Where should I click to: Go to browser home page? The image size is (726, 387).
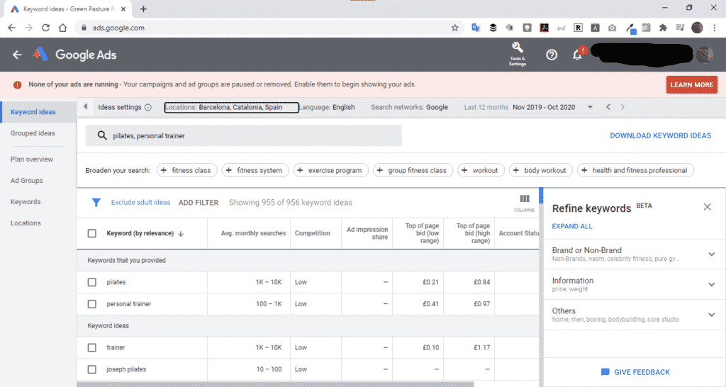62,28
